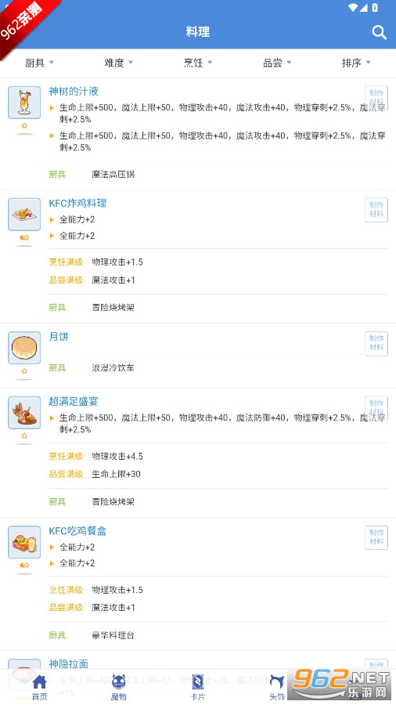Click 制作材料 button for 月饼
Image resolution: width=396 pixels, height=705 pixels.
click(376, 343)
